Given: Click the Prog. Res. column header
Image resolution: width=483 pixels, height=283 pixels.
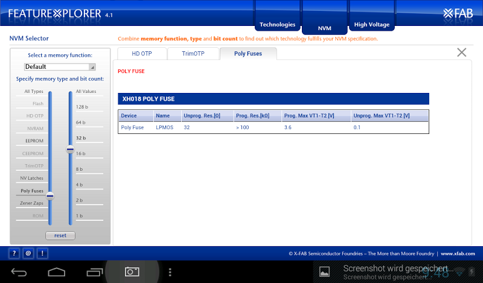Looking at the screenshot, I should click(258, 116).
